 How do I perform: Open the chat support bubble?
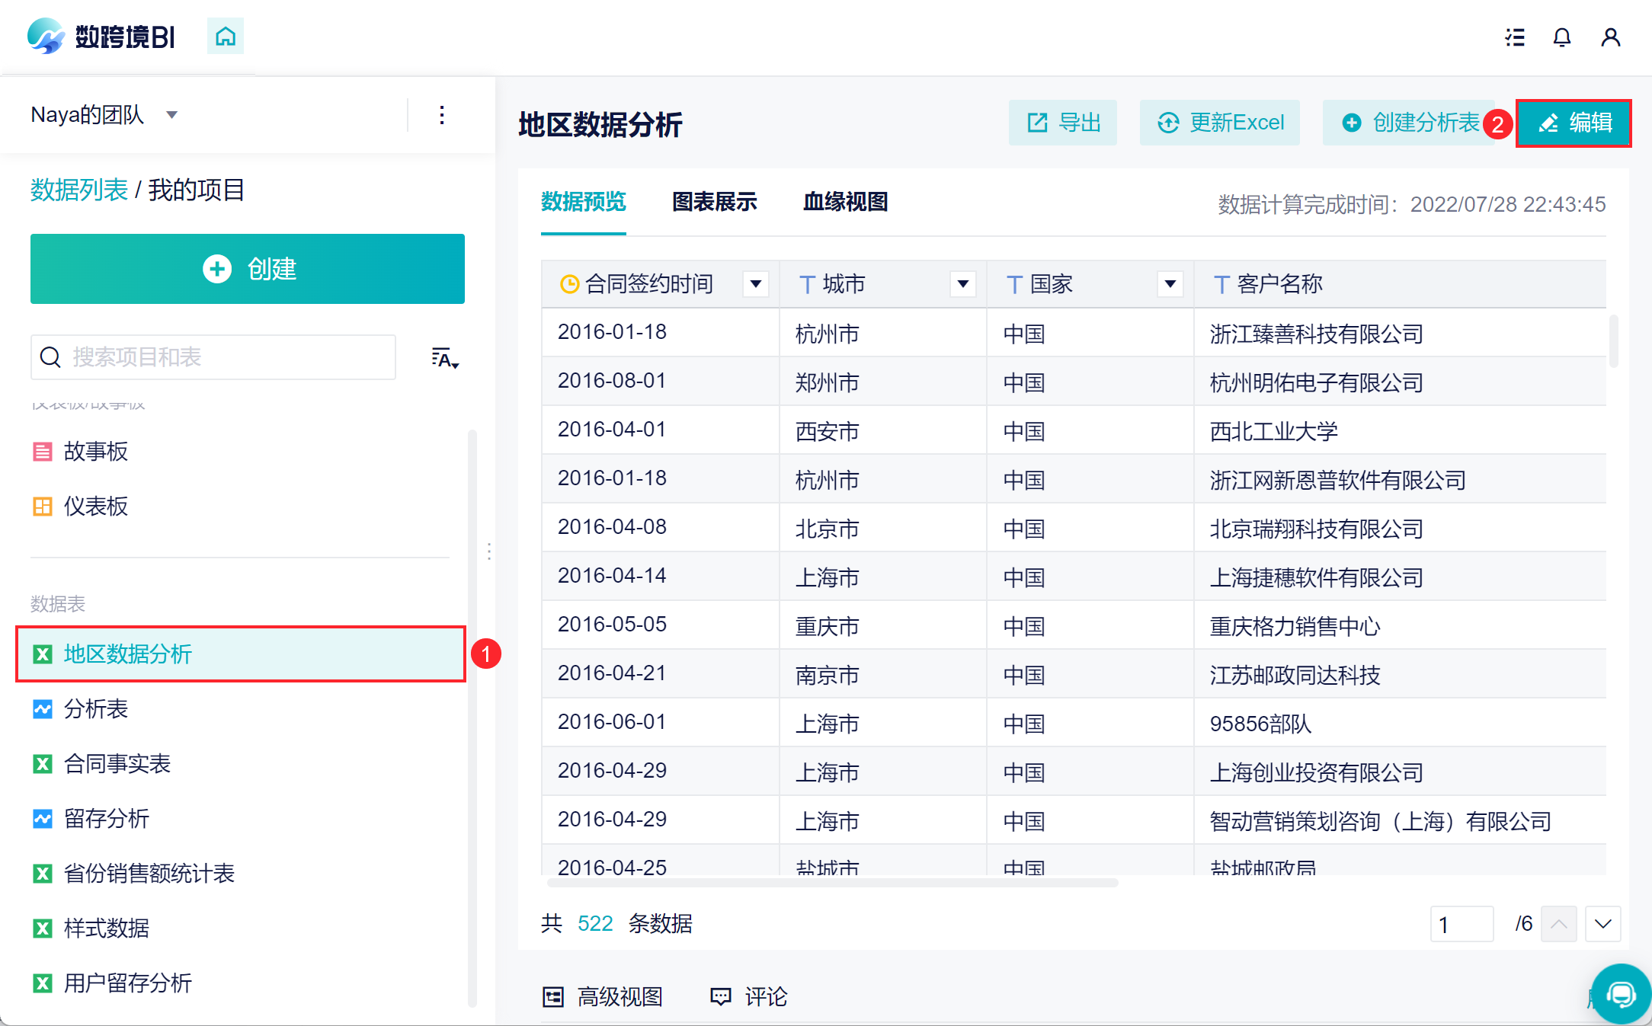tap(1621, 993)
